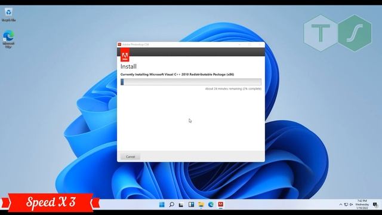This screenshot has height=215, width=382.
Task: Open File Explorer from the taskbar
Action: tap(201, 204)
